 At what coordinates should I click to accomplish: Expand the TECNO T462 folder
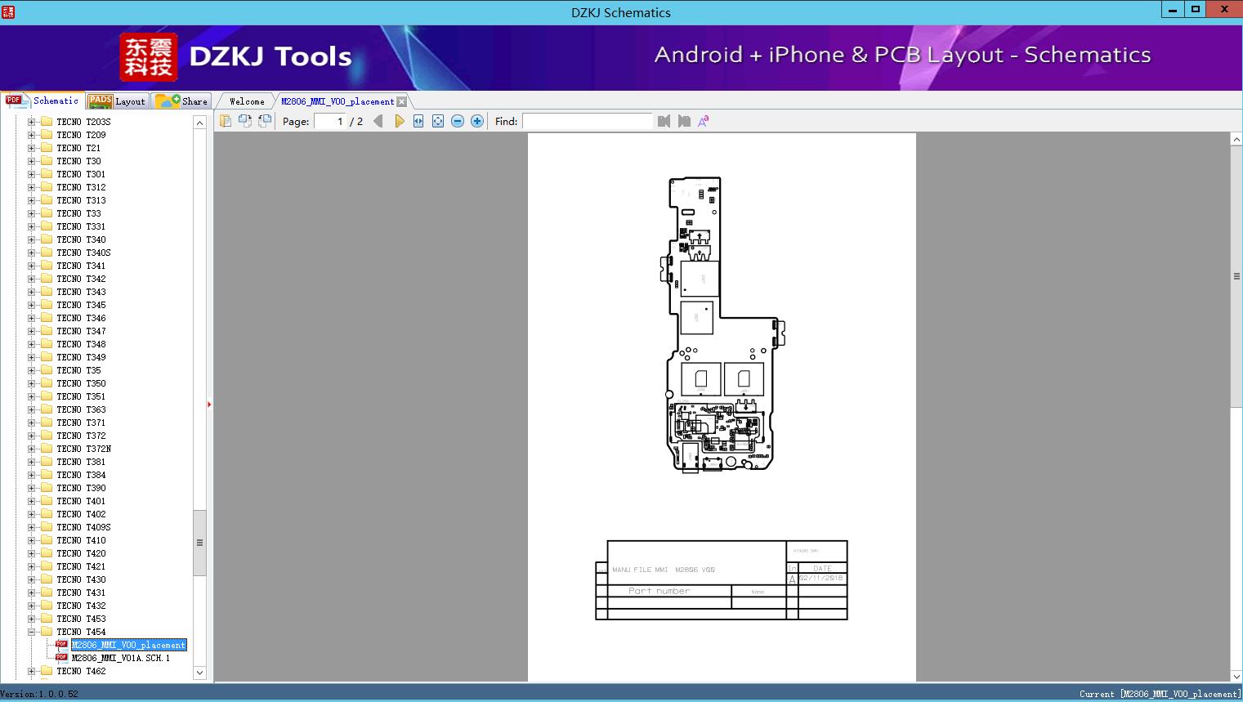(31, 671)
